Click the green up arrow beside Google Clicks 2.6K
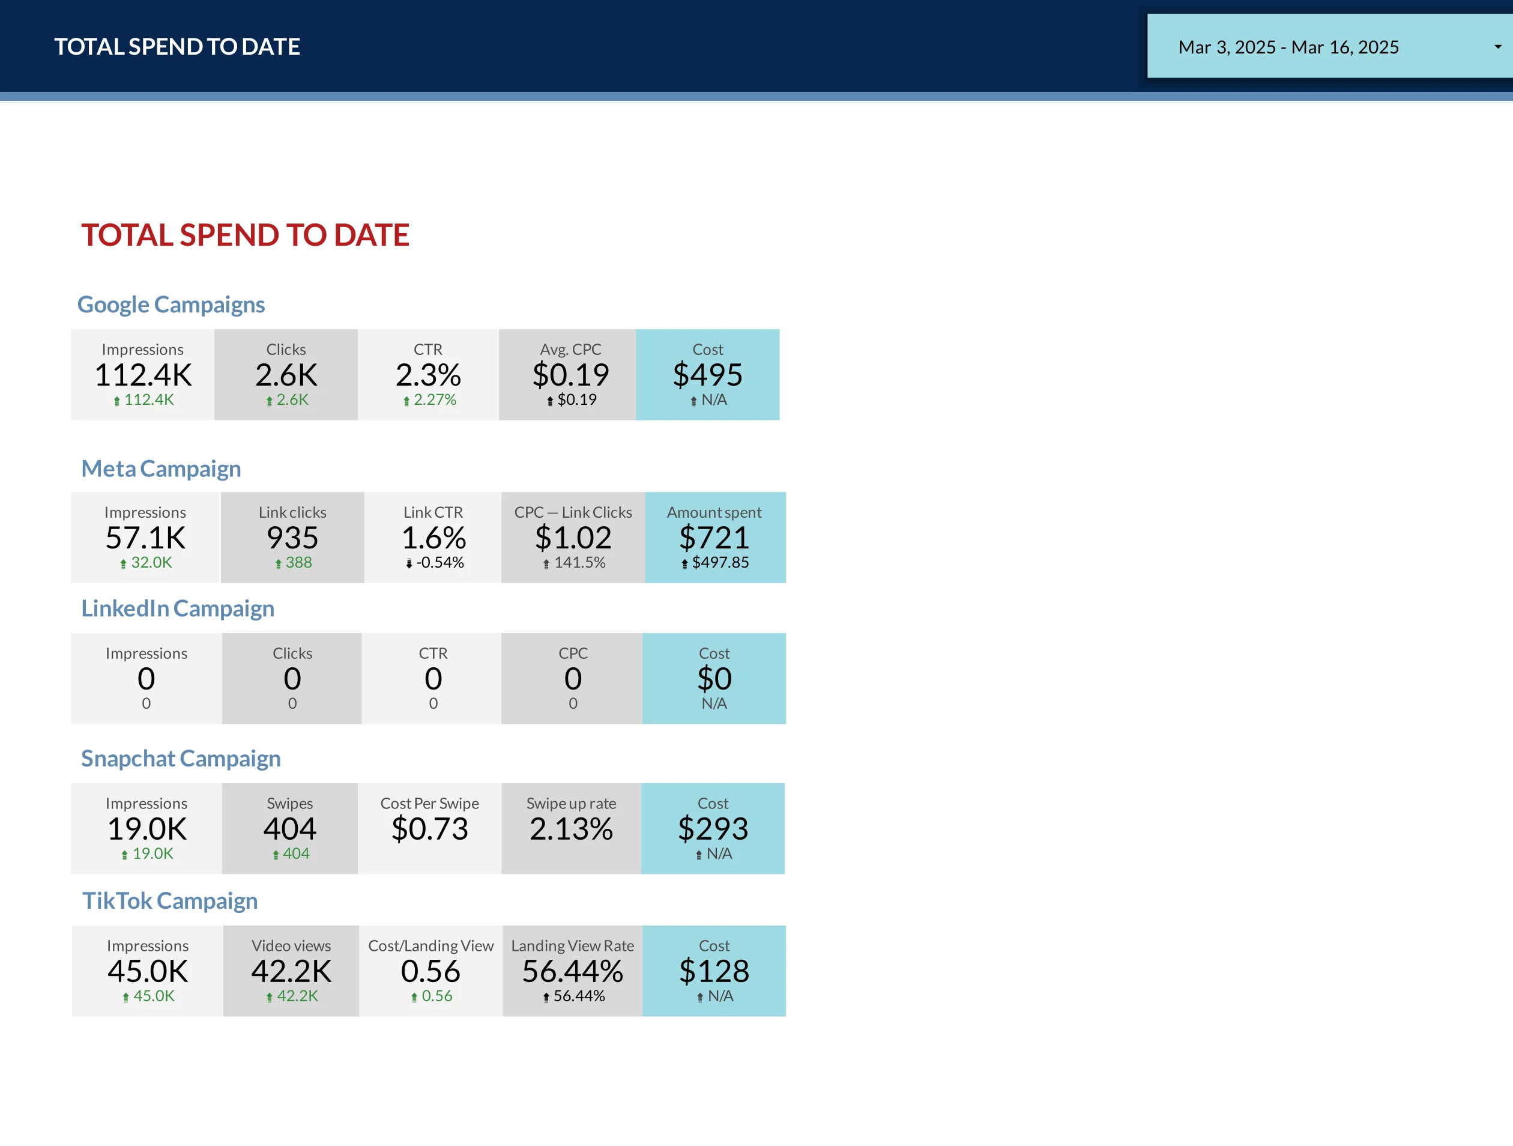This screenshot has width=1513, height=1146. click(270, 402)
